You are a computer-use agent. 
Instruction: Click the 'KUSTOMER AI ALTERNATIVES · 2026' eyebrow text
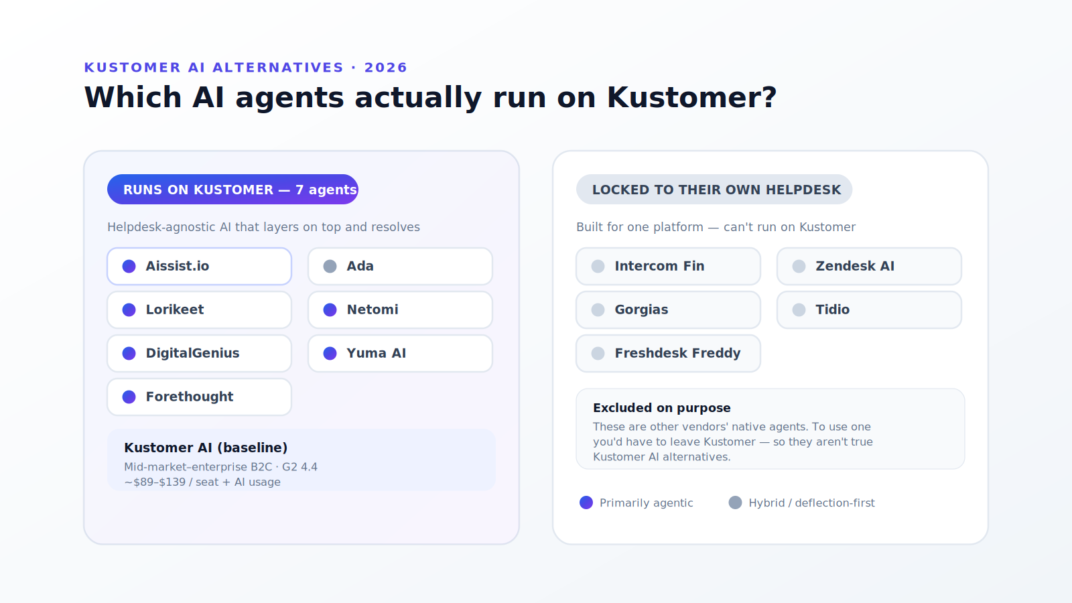[246, 68]
